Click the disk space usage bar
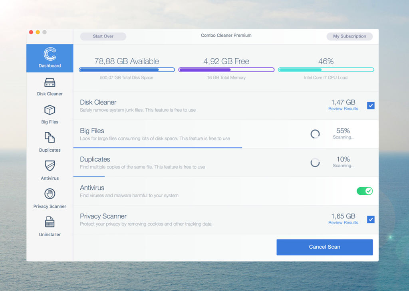 pos(127,69)
